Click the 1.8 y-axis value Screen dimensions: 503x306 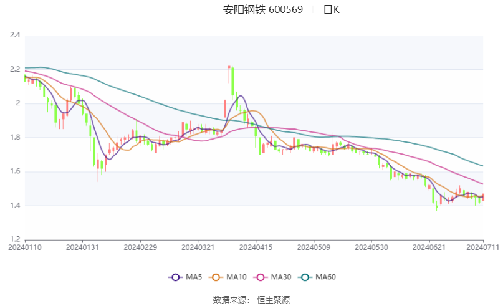(15, 137)
